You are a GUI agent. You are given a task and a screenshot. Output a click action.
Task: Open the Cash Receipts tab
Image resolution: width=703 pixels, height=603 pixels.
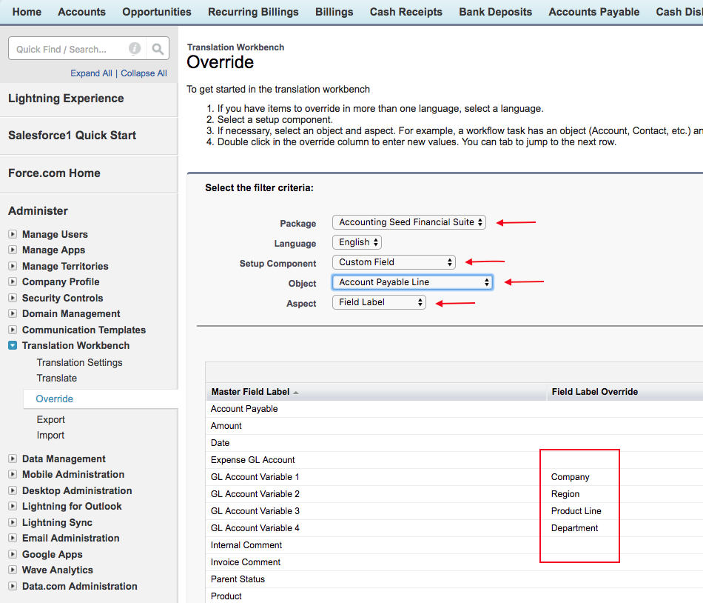coord(406,12)
